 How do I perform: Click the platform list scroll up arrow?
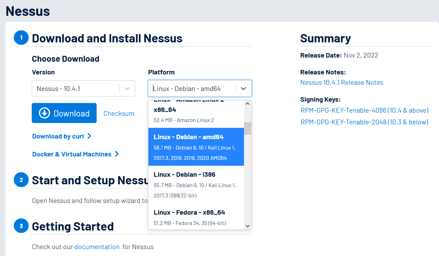tap(247, 103)
